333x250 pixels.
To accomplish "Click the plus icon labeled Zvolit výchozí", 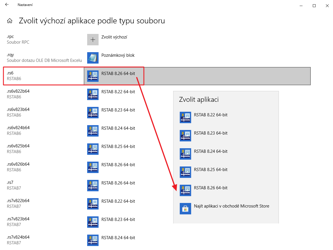I will pos(93,39).
